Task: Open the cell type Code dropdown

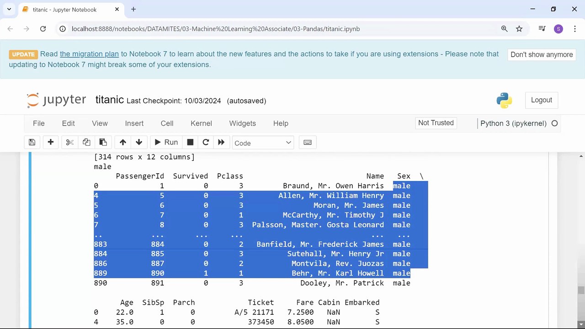Action: click(x=263, y=143)
